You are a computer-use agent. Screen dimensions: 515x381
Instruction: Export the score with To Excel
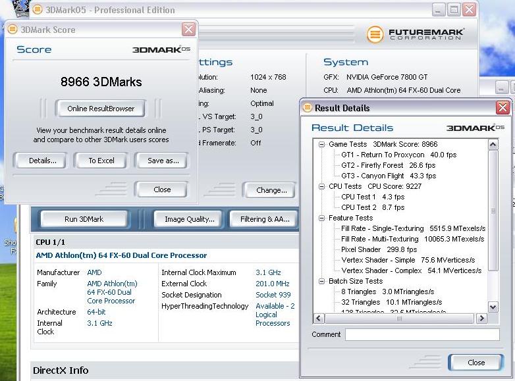click(101, 161)
